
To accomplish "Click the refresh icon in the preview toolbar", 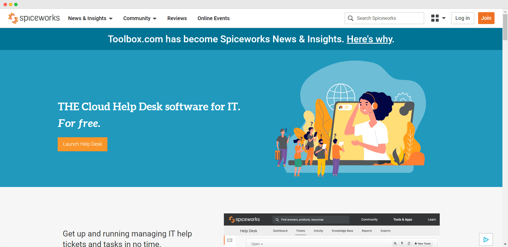I will click(409, 244).
